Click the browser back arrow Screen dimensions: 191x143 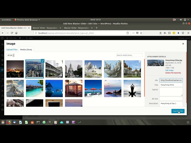pos(3,33)
